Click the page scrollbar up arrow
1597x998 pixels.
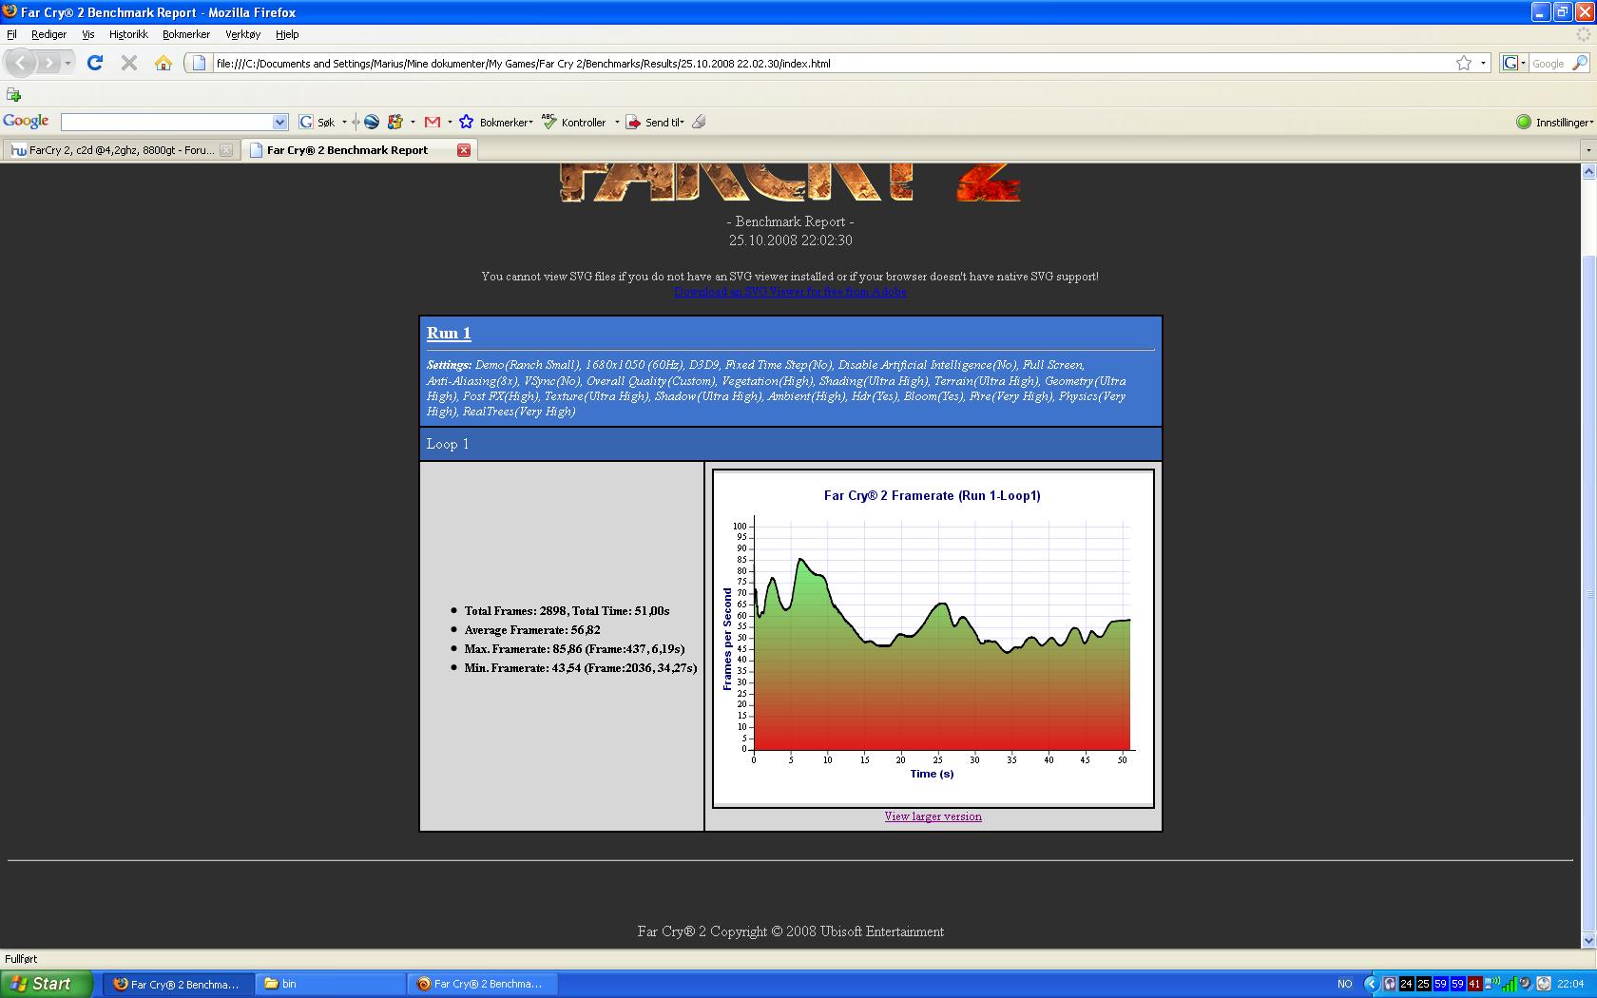point(1588,172)
